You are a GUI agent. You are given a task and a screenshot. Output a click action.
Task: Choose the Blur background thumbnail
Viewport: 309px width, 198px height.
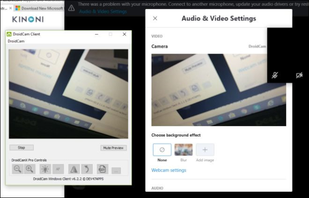click(x=184, y=150)
